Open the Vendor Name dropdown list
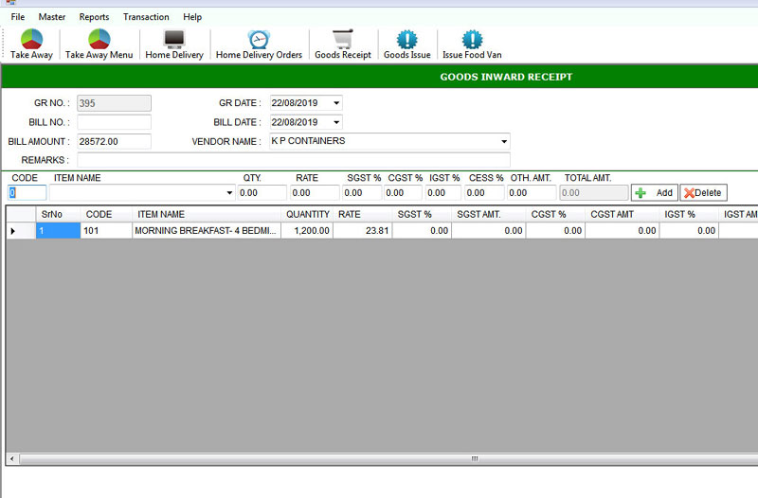 [503, 141]
